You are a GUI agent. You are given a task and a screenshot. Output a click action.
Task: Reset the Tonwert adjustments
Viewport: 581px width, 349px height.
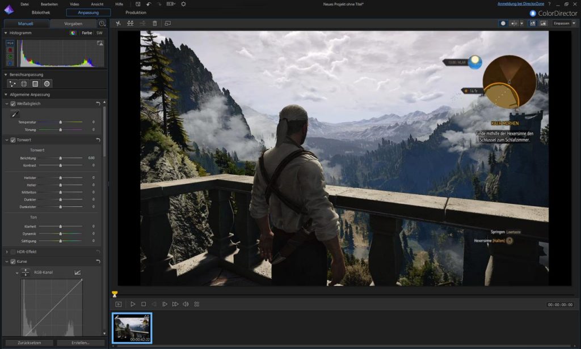point(98,140)
